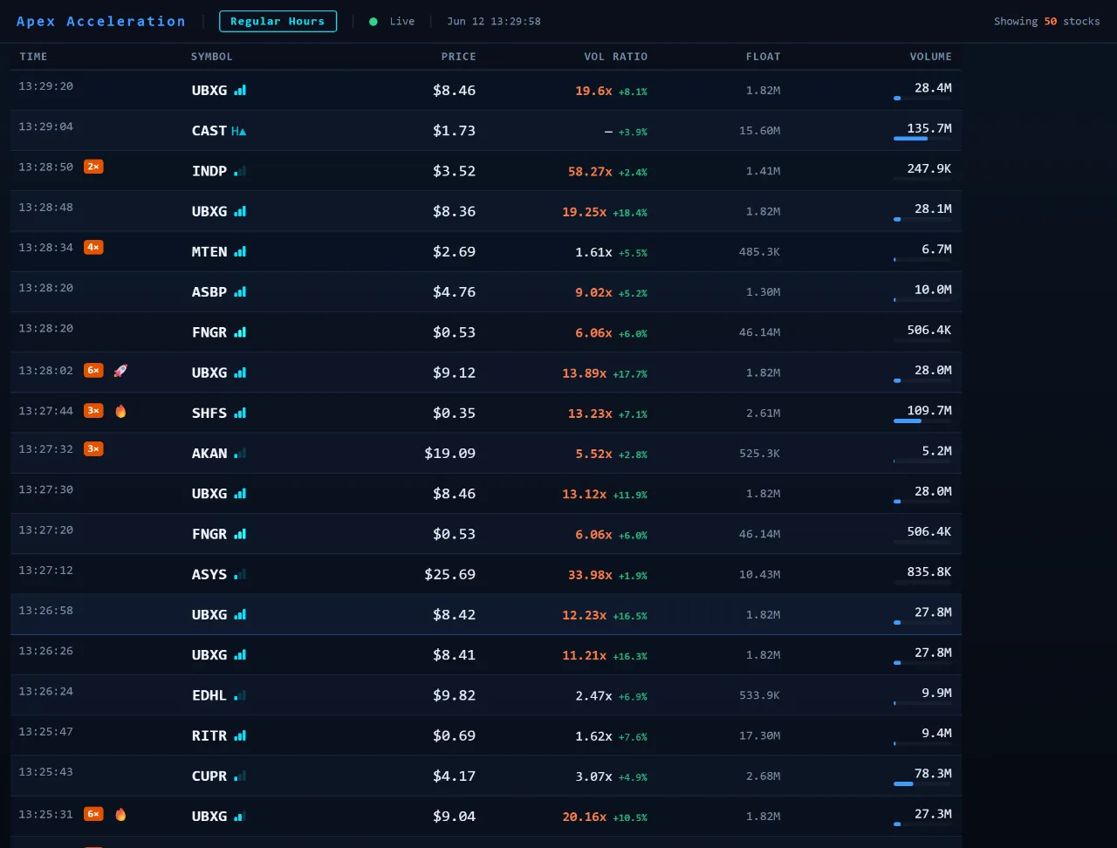Click the 20.16x vol ratio at 13:25:31

click(585, 816)
